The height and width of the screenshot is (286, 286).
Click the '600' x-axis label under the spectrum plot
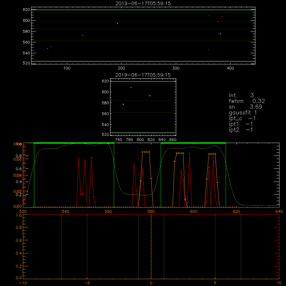[x=194, y=211]
